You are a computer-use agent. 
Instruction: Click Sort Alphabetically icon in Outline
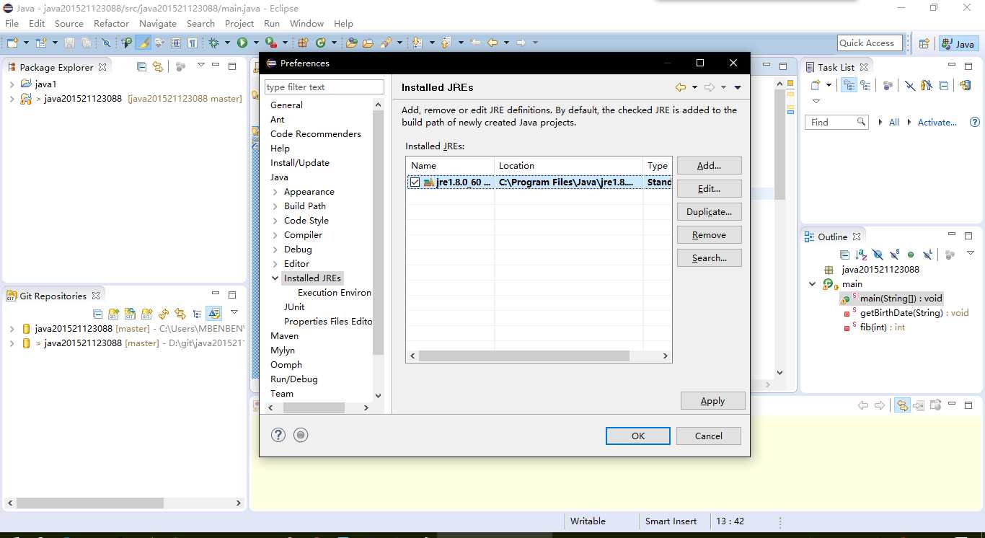coord(861,255)
